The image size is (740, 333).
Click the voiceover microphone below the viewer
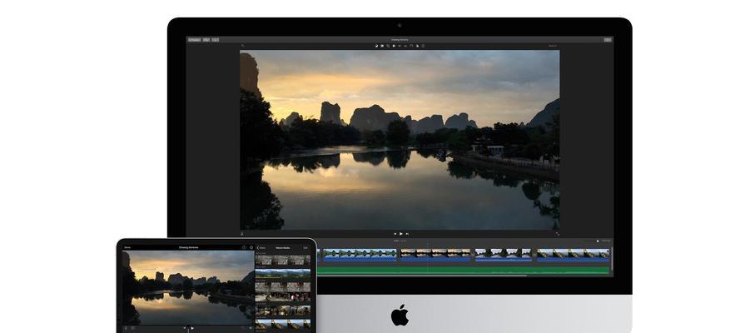(x=242, y=233)
